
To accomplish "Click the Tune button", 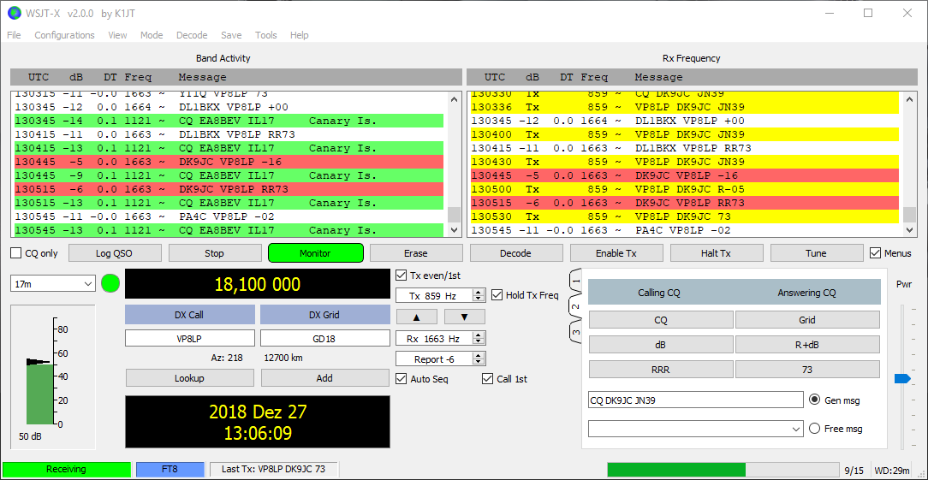I will (816, 253).
